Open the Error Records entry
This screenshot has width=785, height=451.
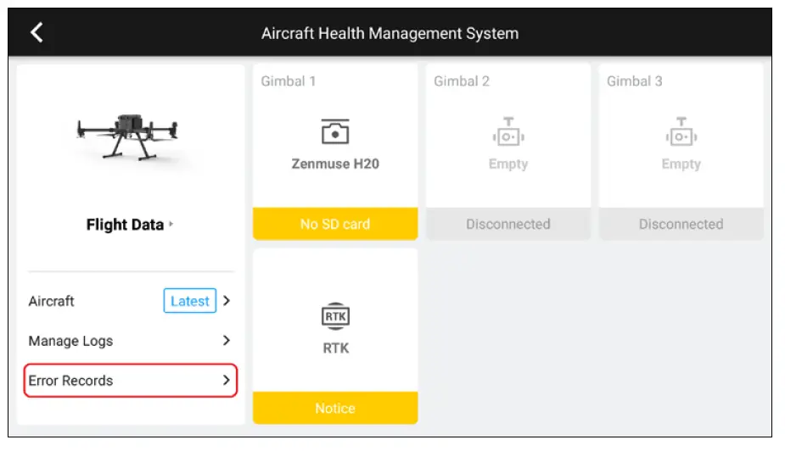tap(70, 381)
